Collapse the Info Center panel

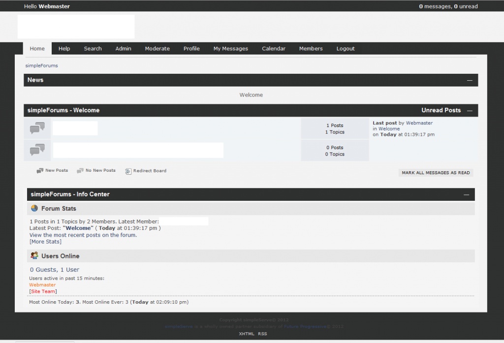[467, 195]
